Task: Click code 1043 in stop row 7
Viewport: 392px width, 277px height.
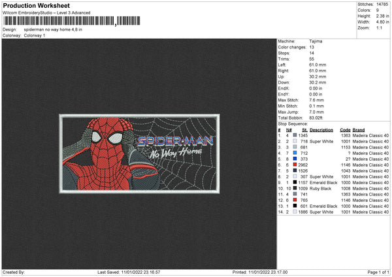Action: (x=346, y=171)
